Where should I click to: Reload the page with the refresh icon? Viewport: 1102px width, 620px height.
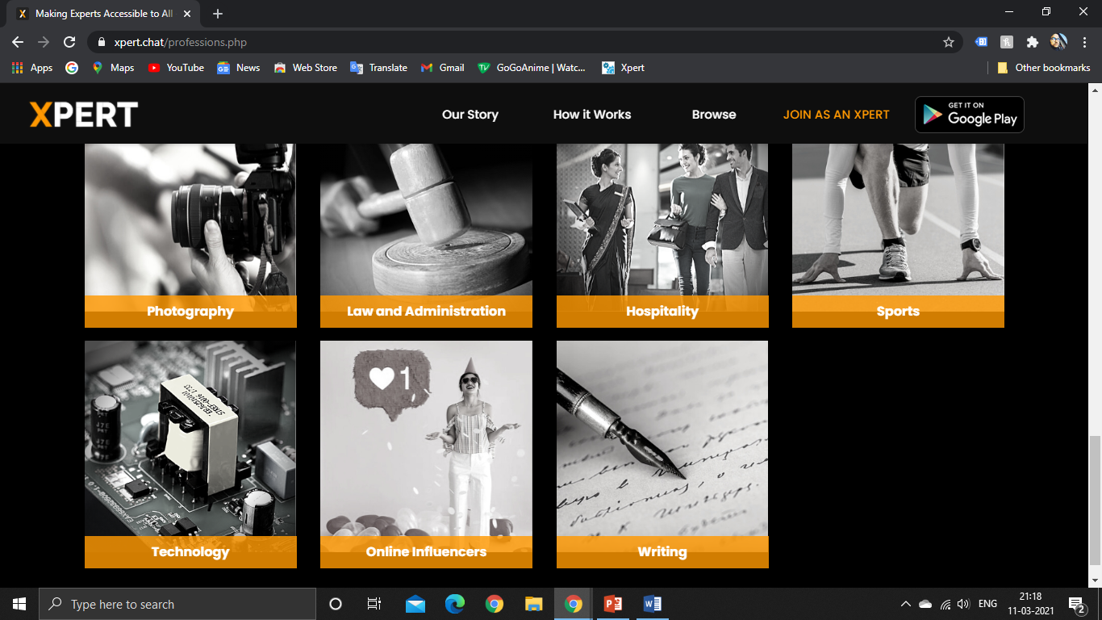69,42
